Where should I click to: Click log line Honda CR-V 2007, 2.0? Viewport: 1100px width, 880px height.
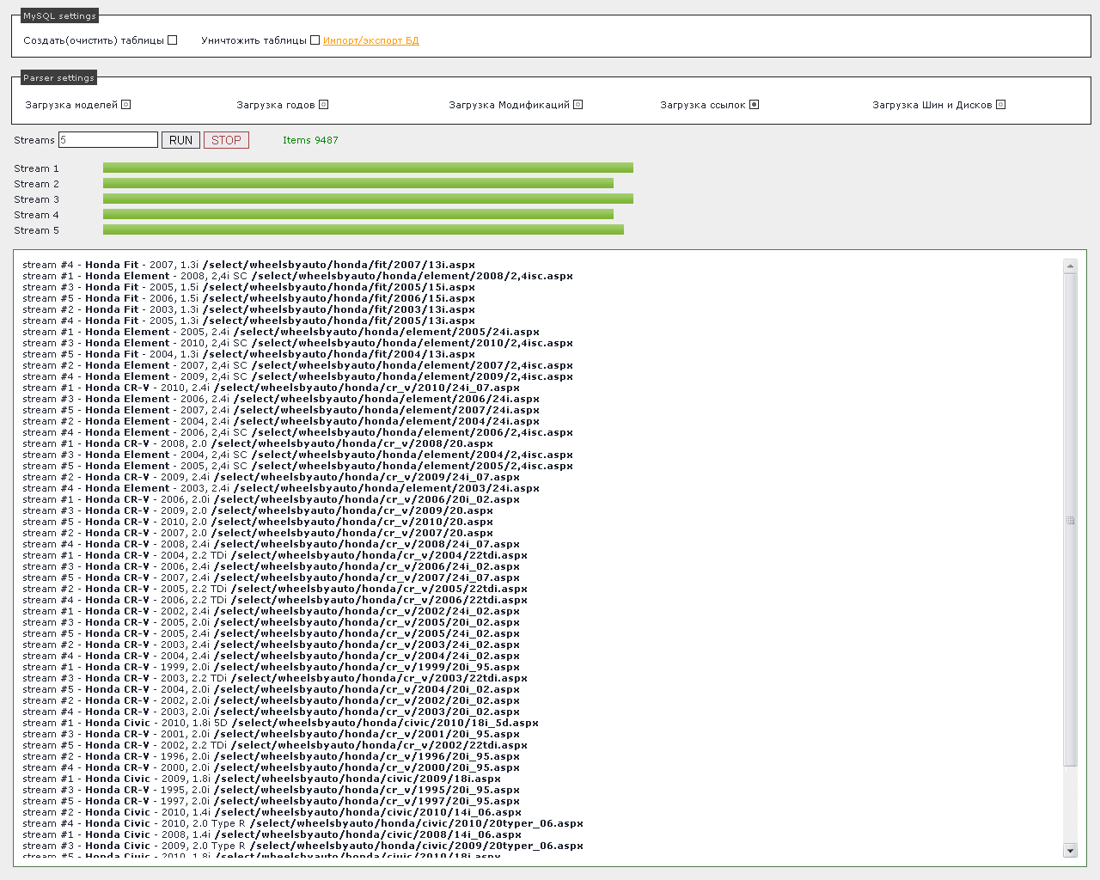pos(258,533)
